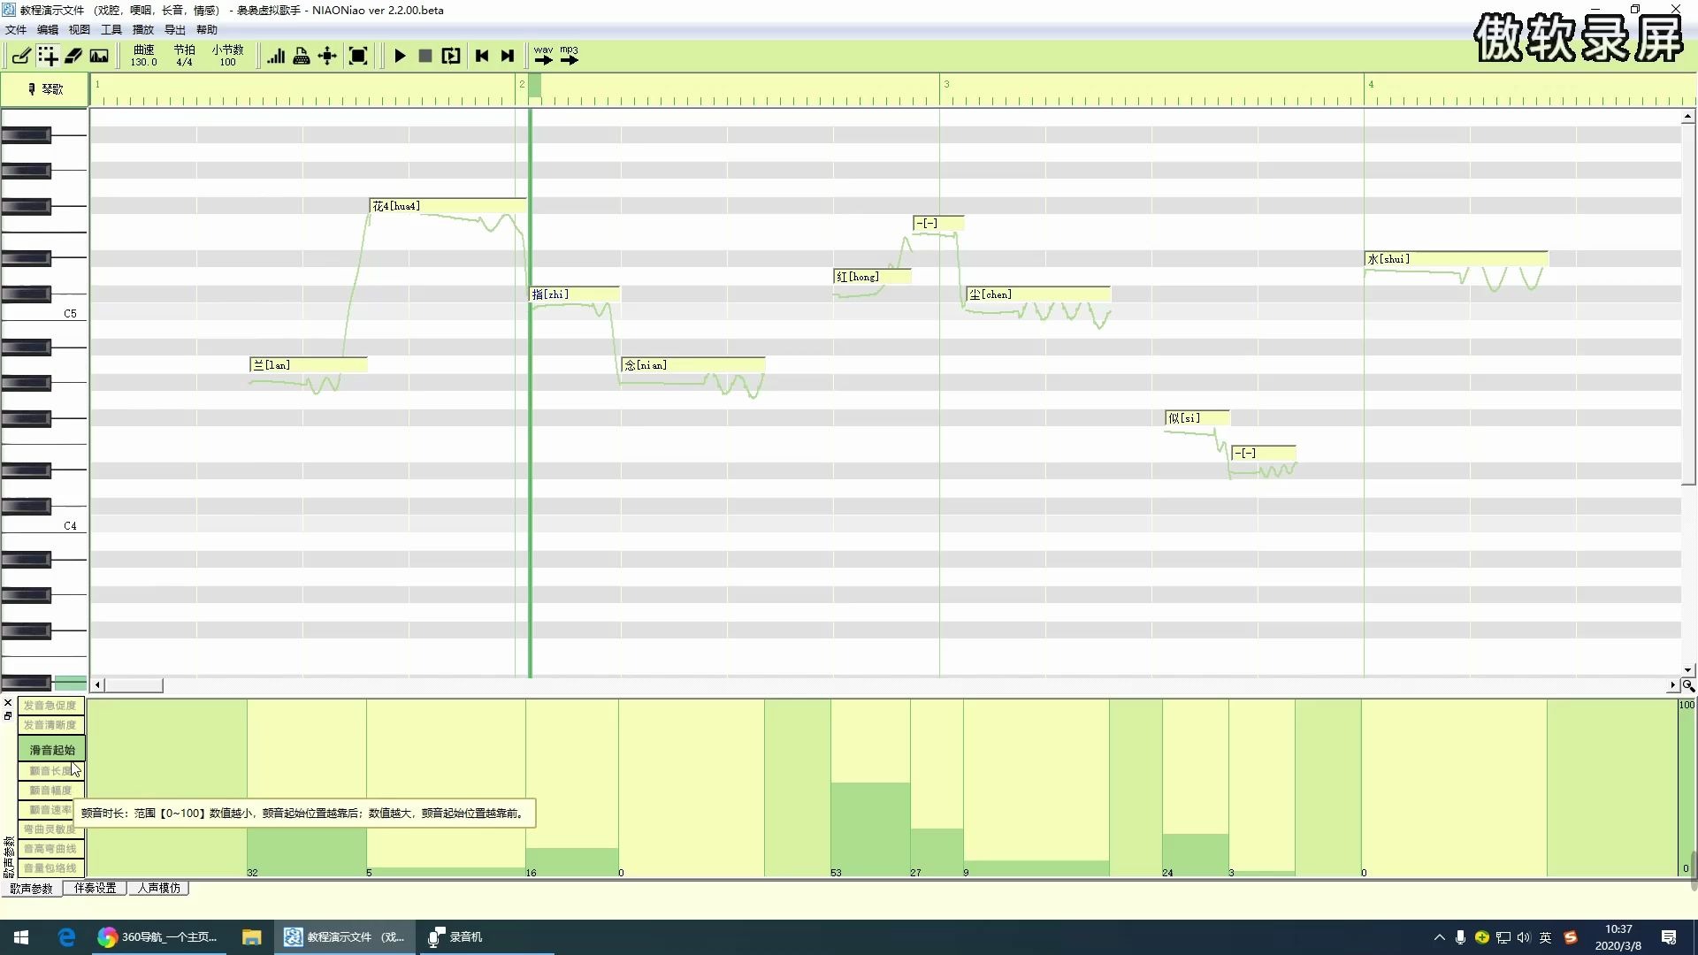Select the 音高弯曲线 parameter
1698x955 pixels.
tap(51, 849)
